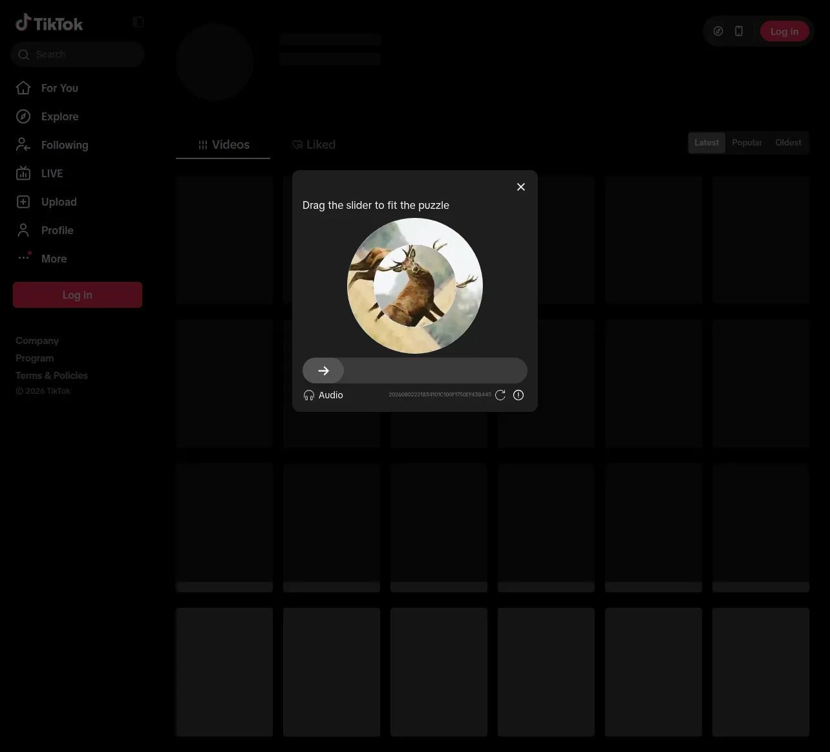Switch to the Liked tab

(314, 145)
